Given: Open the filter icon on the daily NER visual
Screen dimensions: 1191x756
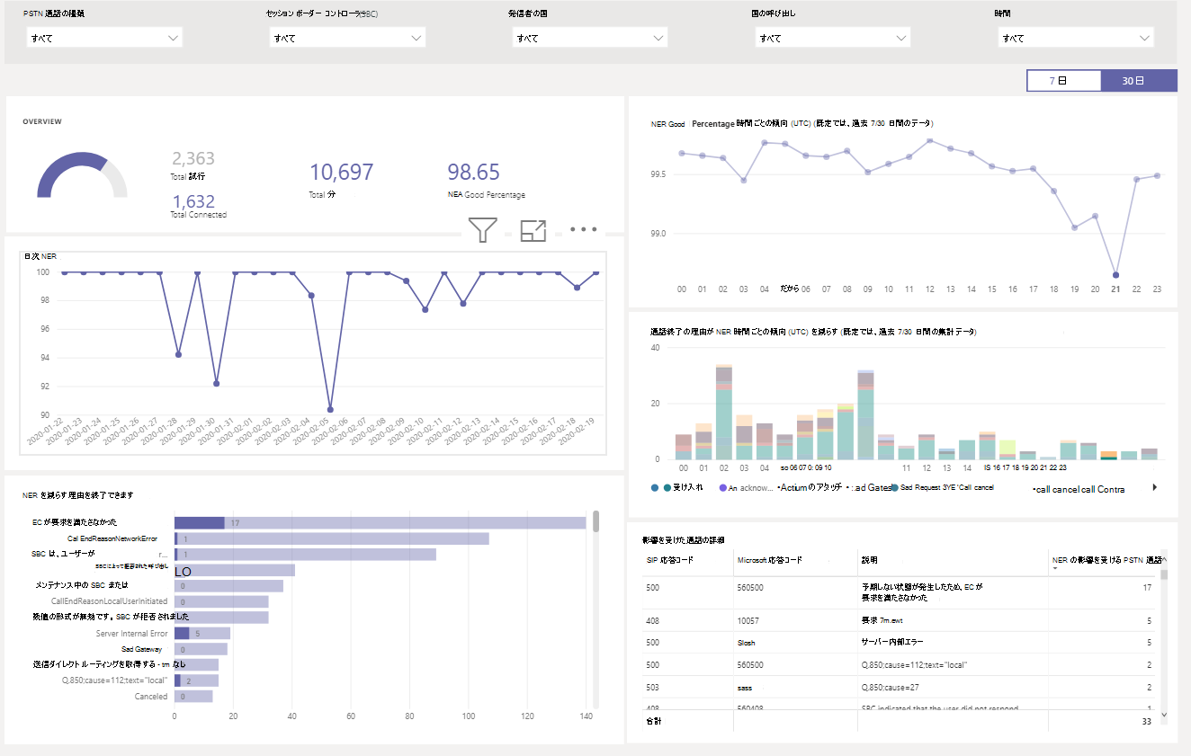Looking at the screenshot, I should click(483, 230).
